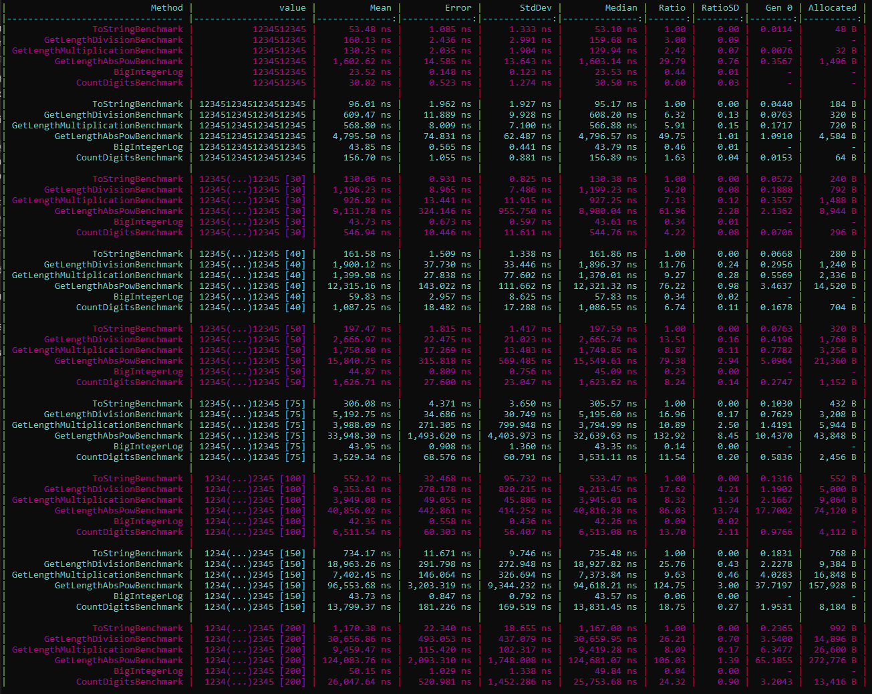Click the mean value 42.35 ns
The width and height of the screenshot is (872, 694).
pos(370,522)
